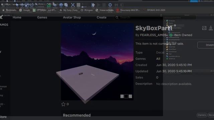Open the Create page
This screenshot has width=214, height=120.
pos(101,17)
